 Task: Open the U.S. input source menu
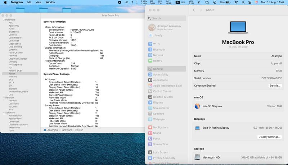click(180, 2)
